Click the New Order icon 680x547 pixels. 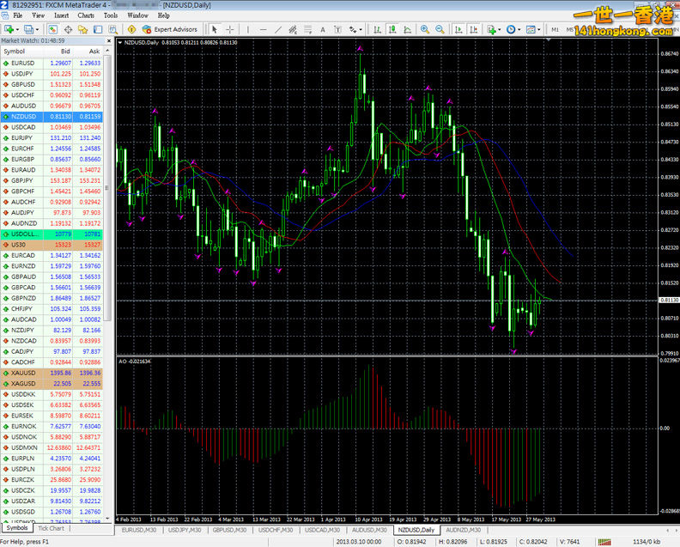132,29
